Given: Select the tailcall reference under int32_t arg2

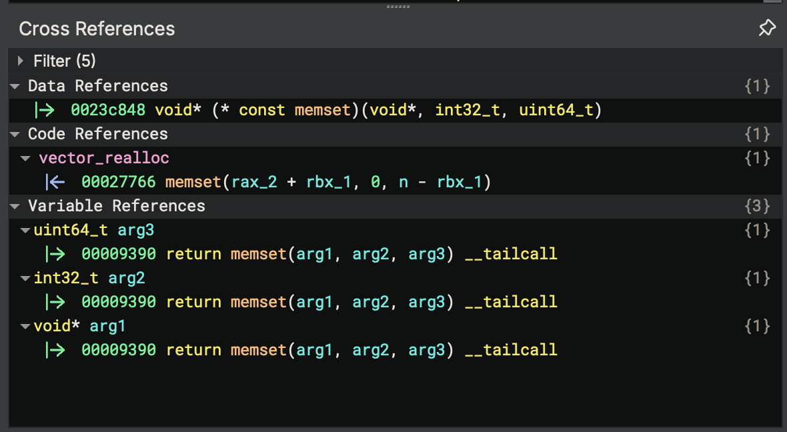Looking at the screenshot, I should point(395,301).
